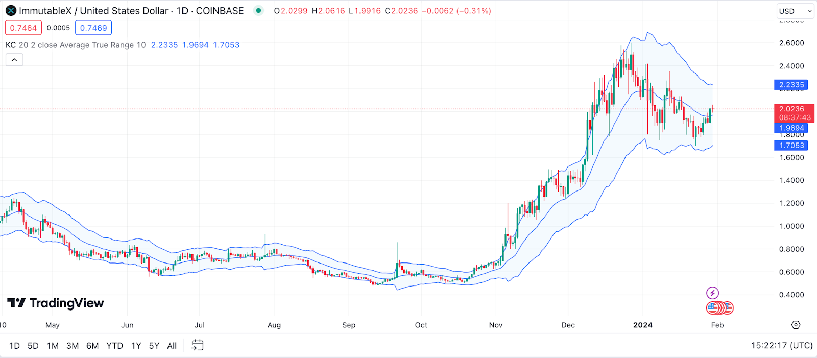Viewport: 817px width, 358px height.
Task: Click the Nov label on time axis
Action: tap(496, 325)
